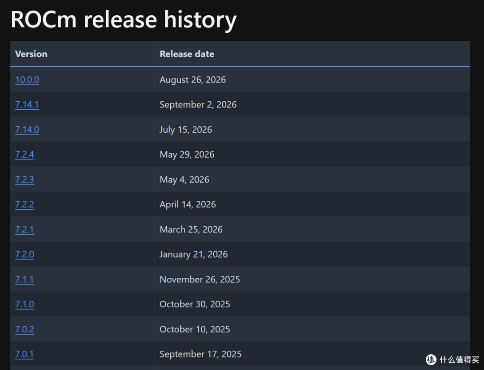This screenshot has width=484, height=370.
Task: Click the January 21, 2026 date
Action: (194, 254)
